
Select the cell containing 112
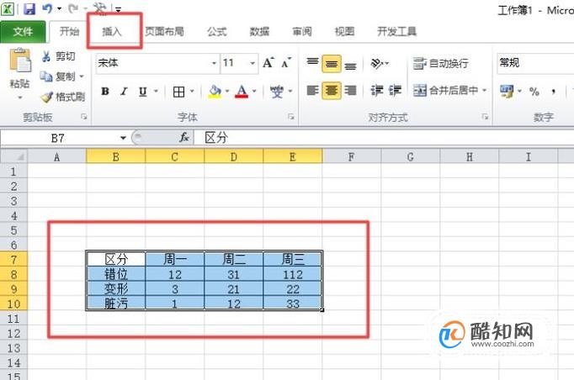tap(293, 274)
